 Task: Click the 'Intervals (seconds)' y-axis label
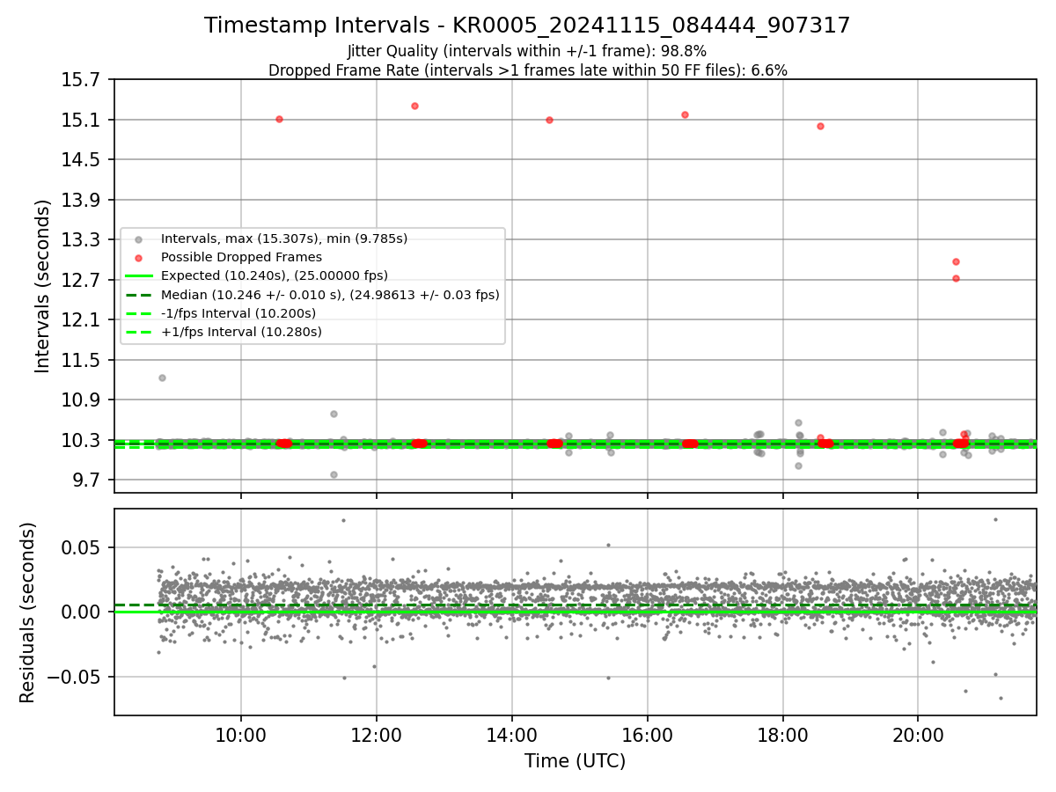pos(43,286)
